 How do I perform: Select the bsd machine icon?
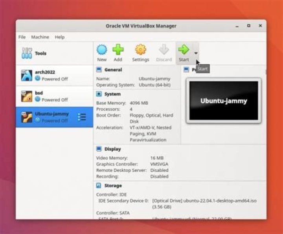coord(27,96)
